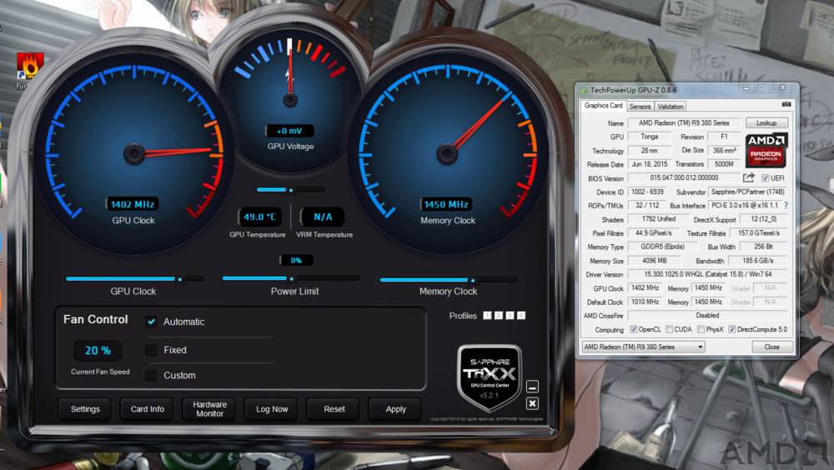Toggle the OpenCL checkbox

pos(634,330)
